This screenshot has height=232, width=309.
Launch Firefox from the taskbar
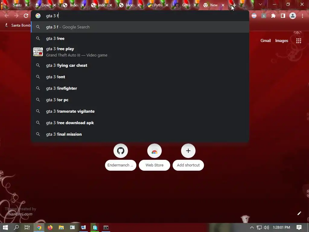(x=50, y=227)
